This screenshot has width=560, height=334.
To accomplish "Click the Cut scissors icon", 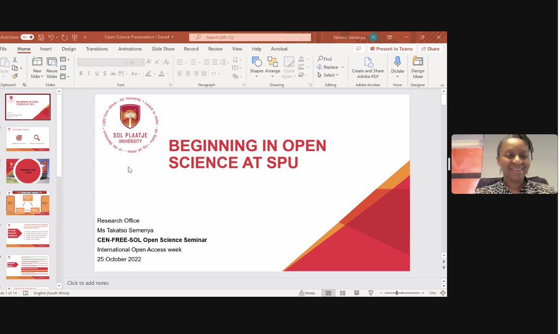I will coord(15,60).
